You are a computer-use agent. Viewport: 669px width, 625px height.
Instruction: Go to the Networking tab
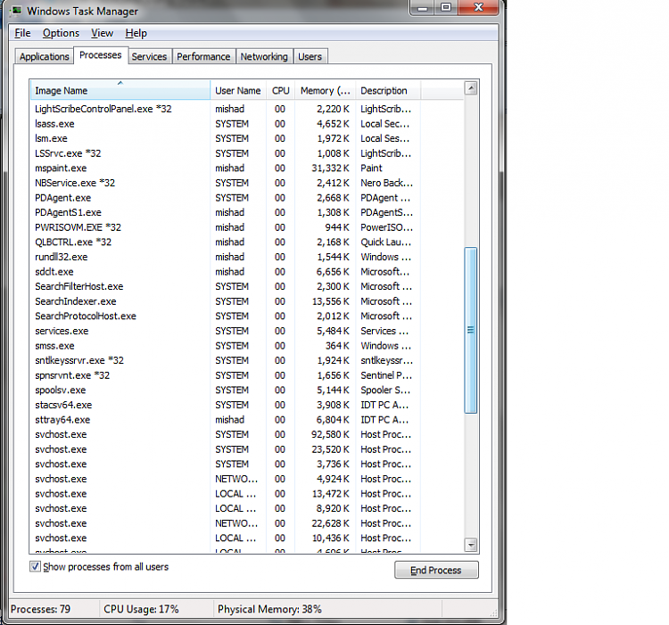coord(264,57)
